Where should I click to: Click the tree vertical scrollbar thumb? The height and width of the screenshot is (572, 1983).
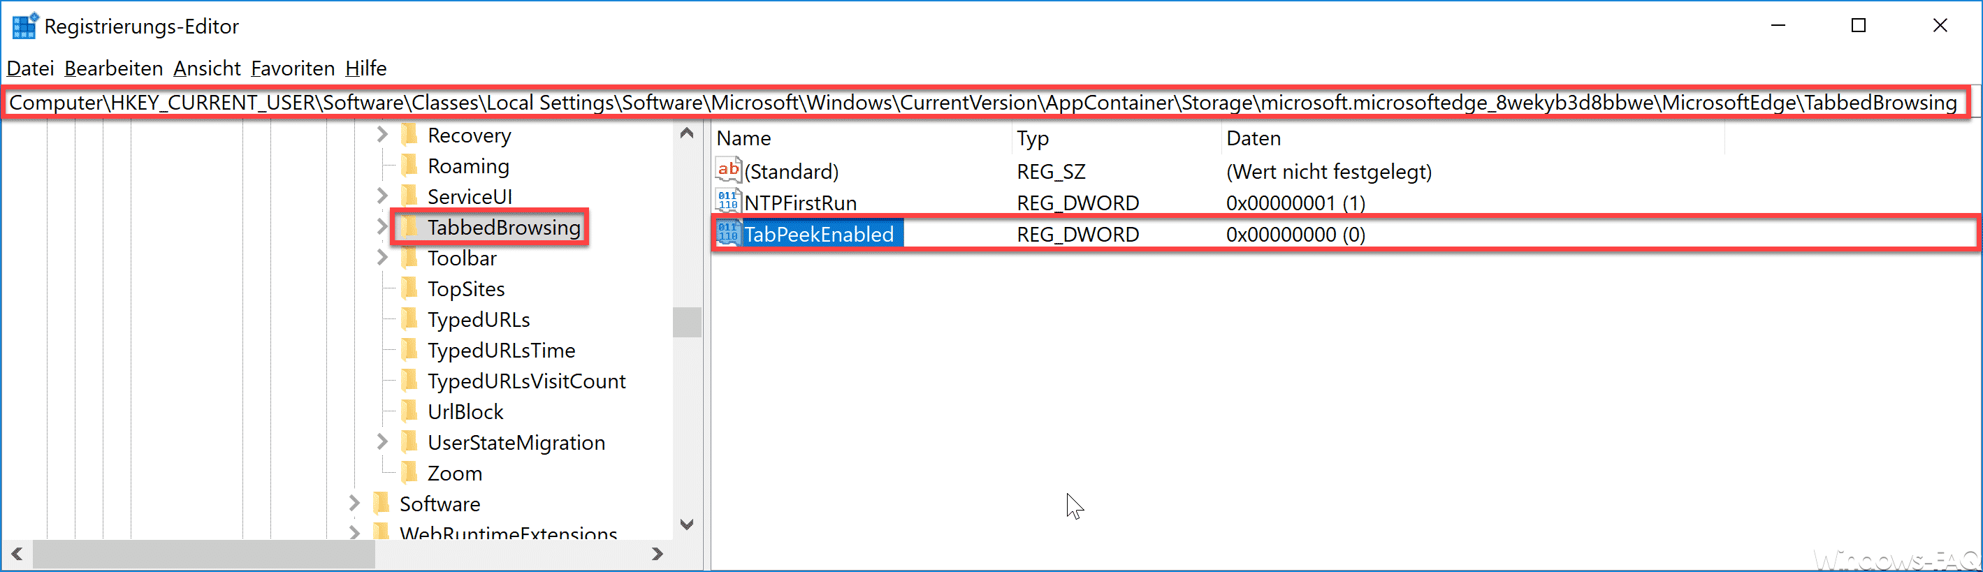coord(687,322)
